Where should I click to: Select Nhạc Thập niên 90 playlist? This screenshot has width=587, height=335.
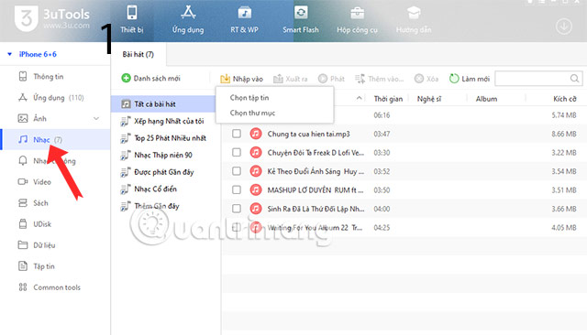[163, 155]
